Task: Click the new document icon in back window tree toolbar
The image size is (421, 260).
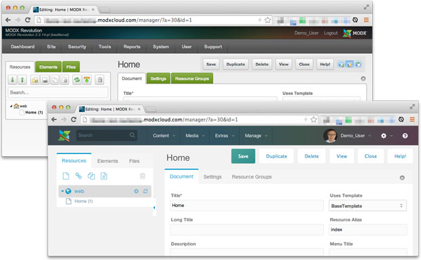Action: [x=35, y=79]
